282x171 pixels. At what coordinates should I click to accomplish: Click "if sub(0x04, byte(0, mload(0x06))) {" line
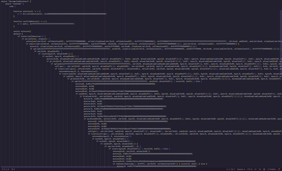(x=119, y=144)
